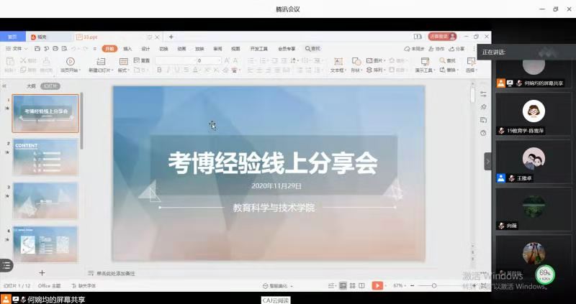This screenshot has height=304, width=576.
Task: Toggle Slides (幻灯片) thumbnail view
Action: tap(50, 86)
